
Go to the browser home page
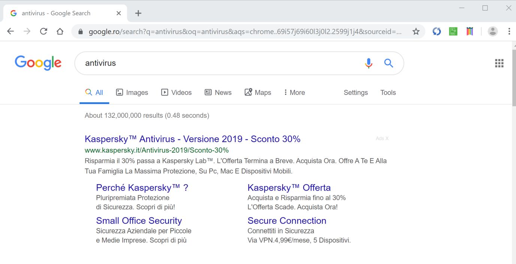pyautogui.click(x=60, y=31)
